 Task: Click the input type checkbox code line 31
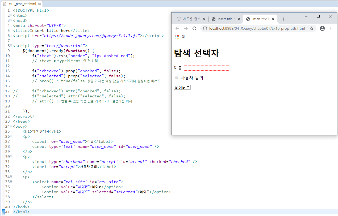click(x=115, y=162)
